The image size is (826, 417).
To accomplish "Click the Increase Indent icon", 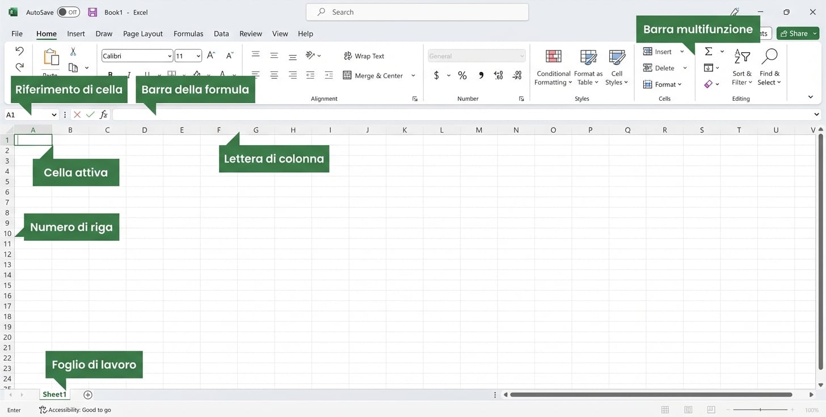I will pyautogui.click(x=329, y=75).
